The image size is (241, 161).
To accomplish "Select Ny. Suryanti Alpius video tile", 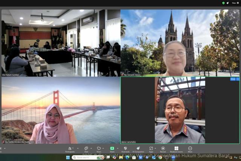I will point(180,43).
